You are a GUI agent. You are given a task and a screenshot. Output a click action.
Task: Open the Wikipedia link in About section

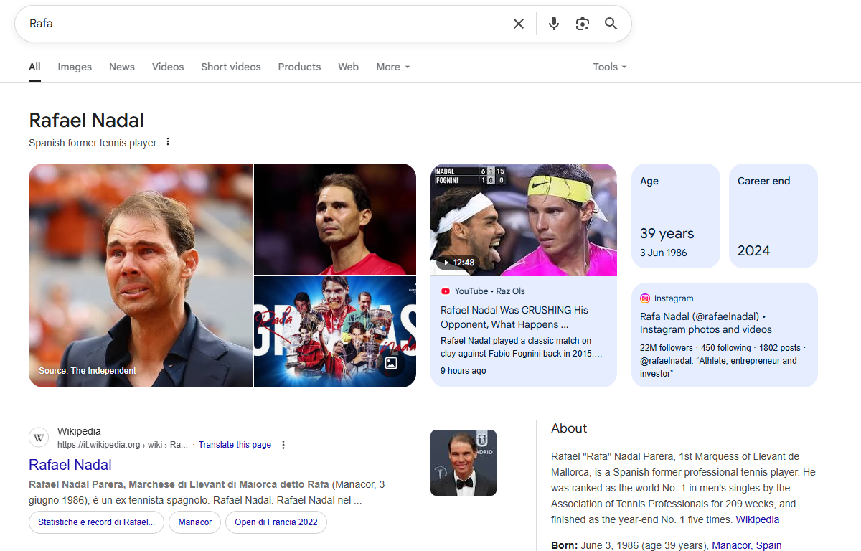(x=758, y=519)
